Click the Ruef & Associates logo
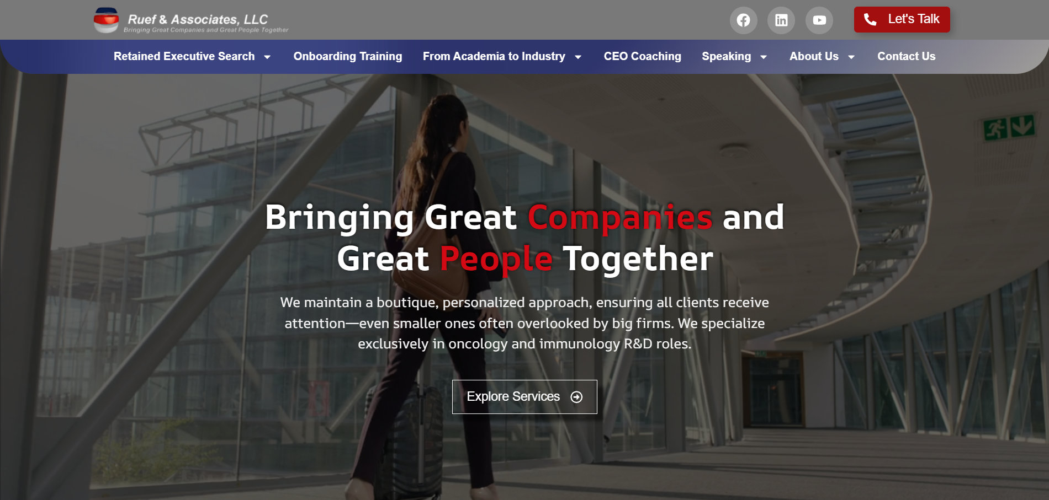The width and height of the screenshot is (1049, 500). tap(106, 20)
